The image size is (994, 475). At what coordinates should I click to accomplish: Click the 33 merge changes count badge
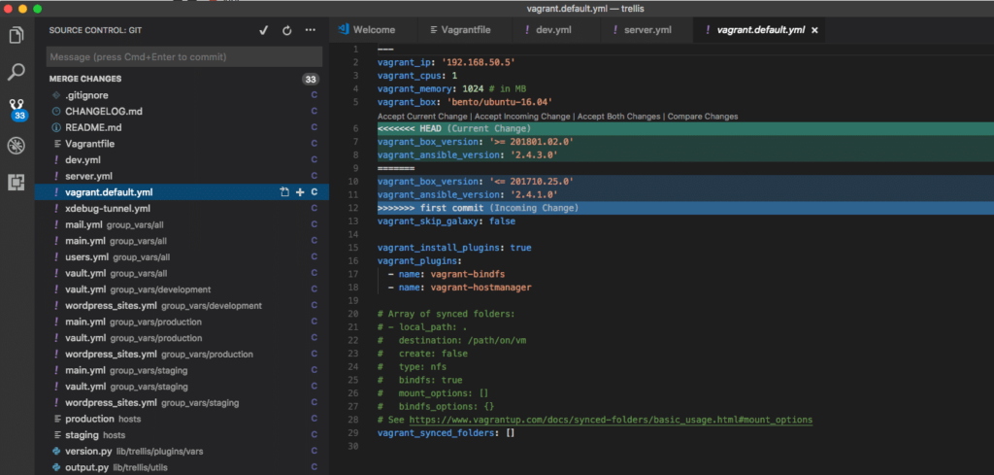[310, 80]
